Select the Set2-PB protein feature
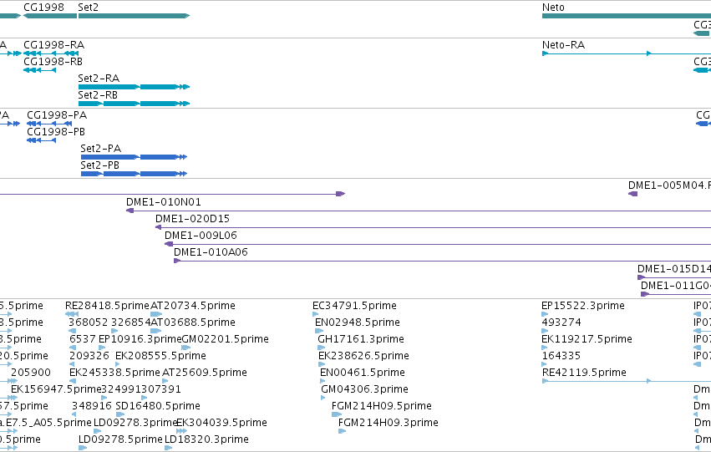The height and width of the screenshot is (452, 711). [x=134, y=174]
